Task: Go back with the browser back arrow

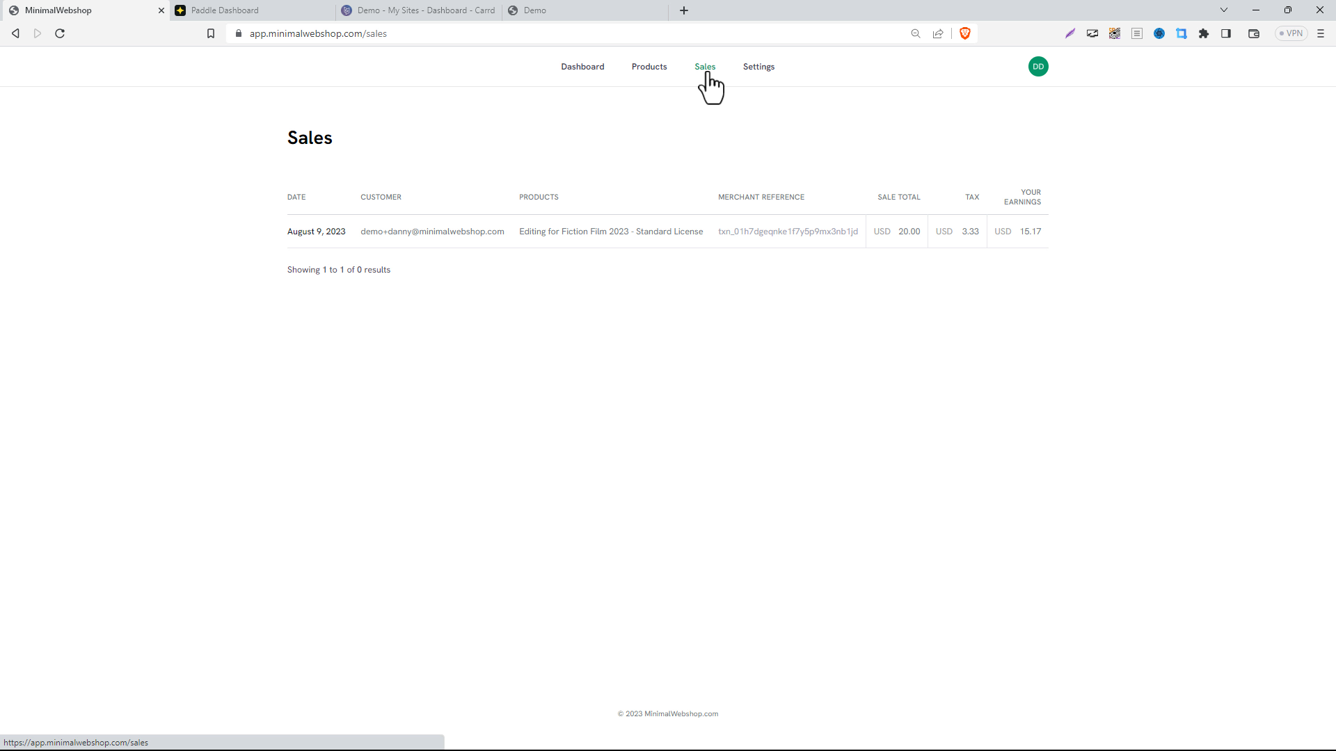Action: [15, 33]
